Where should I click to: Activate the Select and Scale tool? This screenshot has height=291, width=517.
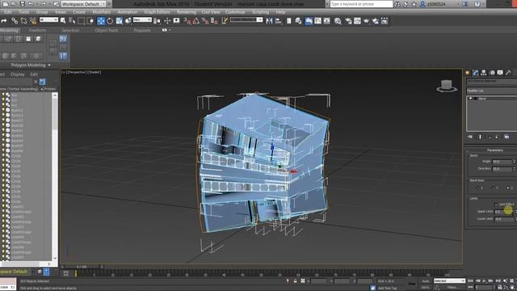point(119,21)
